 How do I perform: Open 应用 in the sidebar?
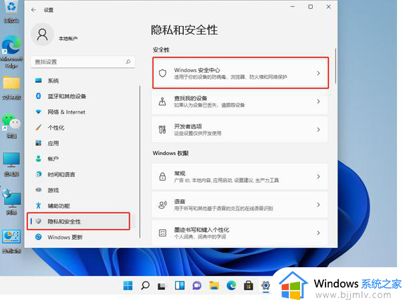point(83,143)
